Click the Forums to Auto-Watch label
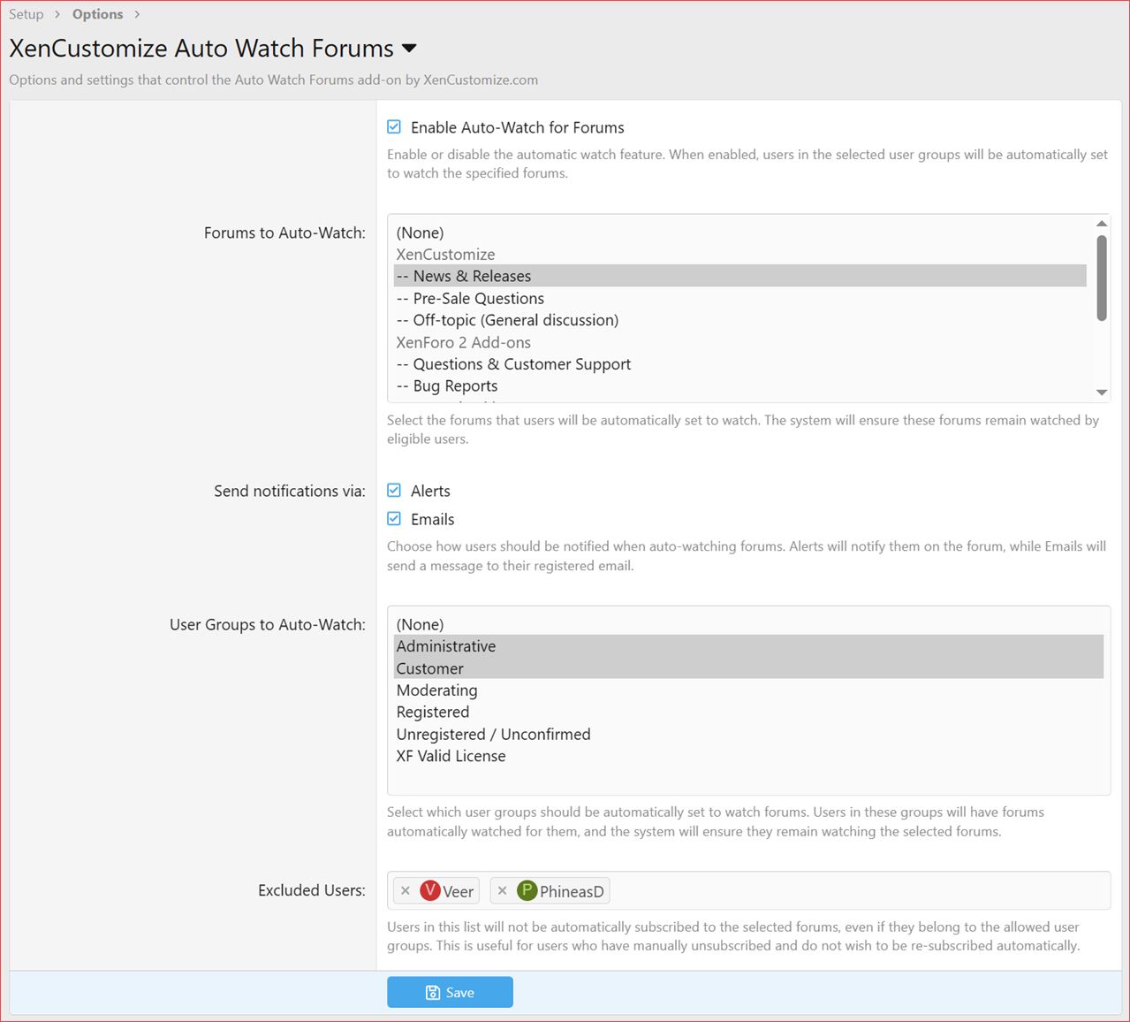This screenshot has height=1022, width=1130. click(284, 233)
